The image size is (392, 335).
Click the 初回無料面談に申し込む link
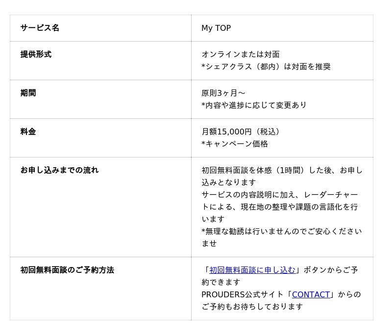coord(252,270)
